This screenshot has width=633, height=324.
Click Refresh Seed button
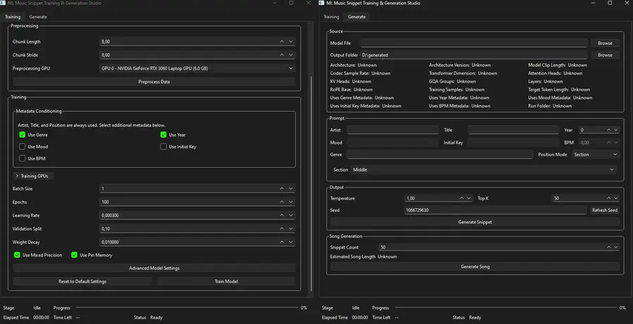(604, 210)
